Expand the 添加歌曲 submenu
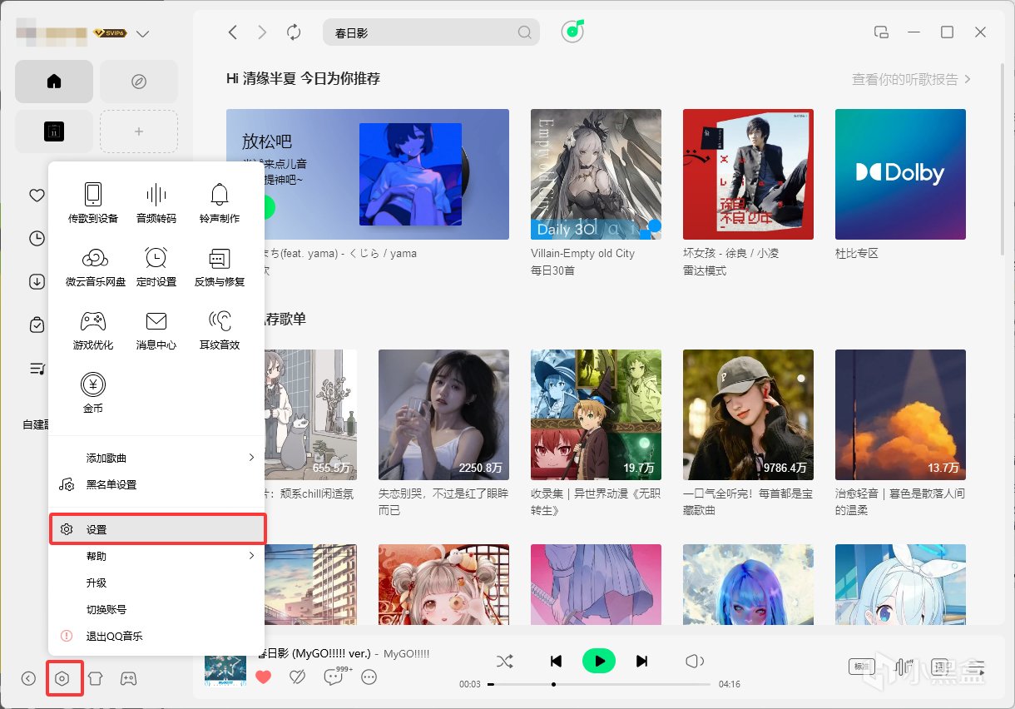Screen dimensions: 1015x709 click(157, 458)
